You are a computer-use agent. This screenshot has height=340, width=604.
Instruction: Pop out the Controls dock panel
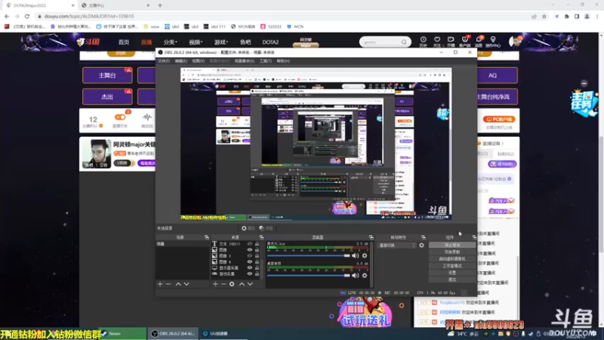pyautogui.click(x=474, y=237)
